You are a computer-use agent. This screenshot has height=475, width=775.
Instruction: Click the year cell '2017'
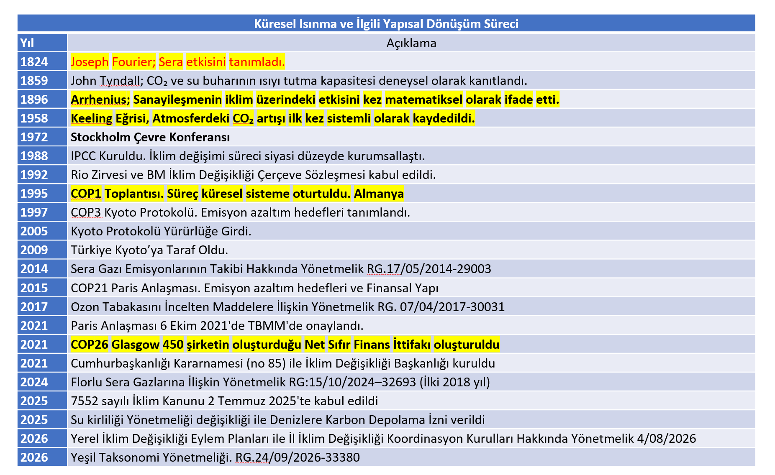coord(42,306)
